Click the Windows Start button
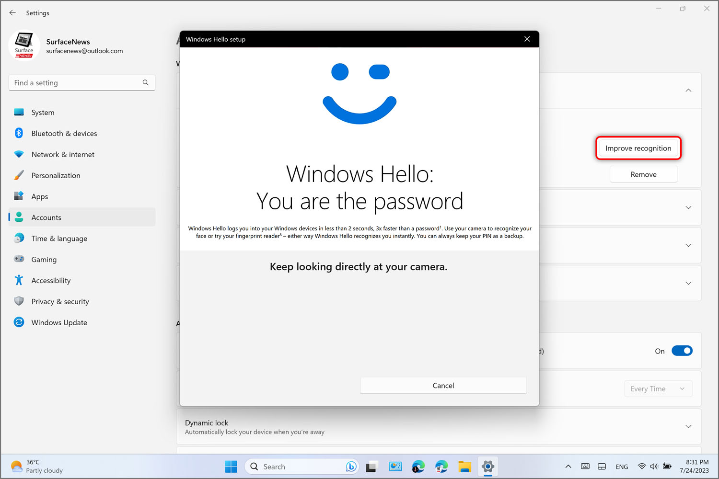Image resolution: width=719 pixels, height=479 pixels. pos(231,467)
